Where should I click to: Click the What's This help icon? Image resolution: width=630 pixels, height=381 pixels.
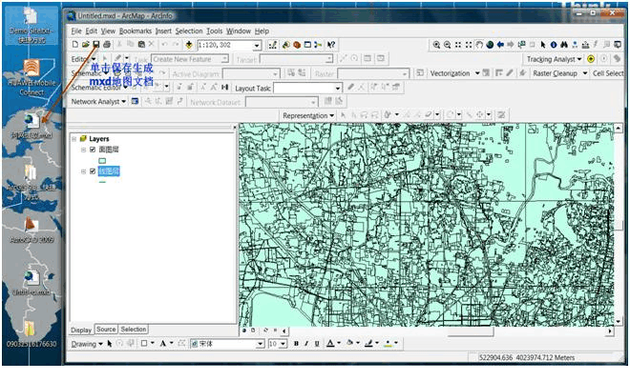pos(330,45)
